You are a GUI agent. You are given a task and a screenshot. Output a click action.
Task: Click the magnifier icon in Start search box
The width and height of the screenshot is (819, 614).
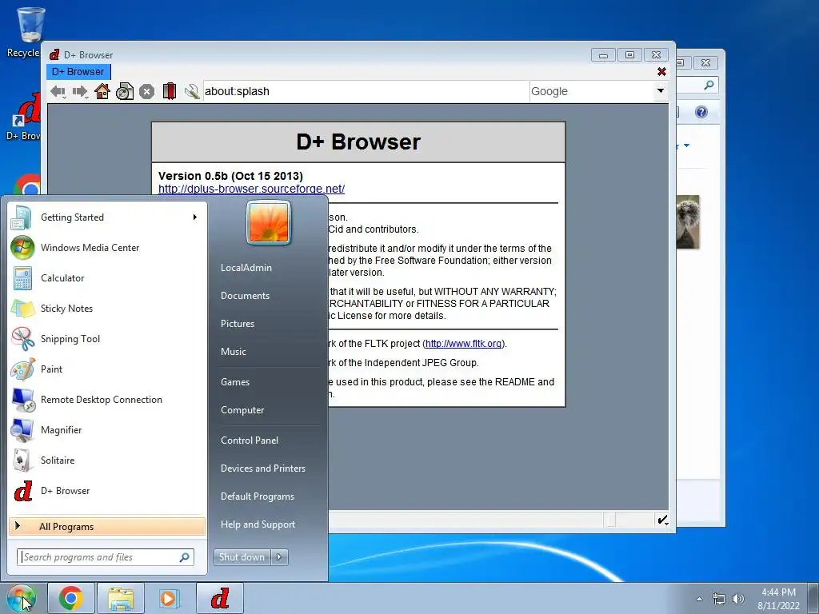185,557
